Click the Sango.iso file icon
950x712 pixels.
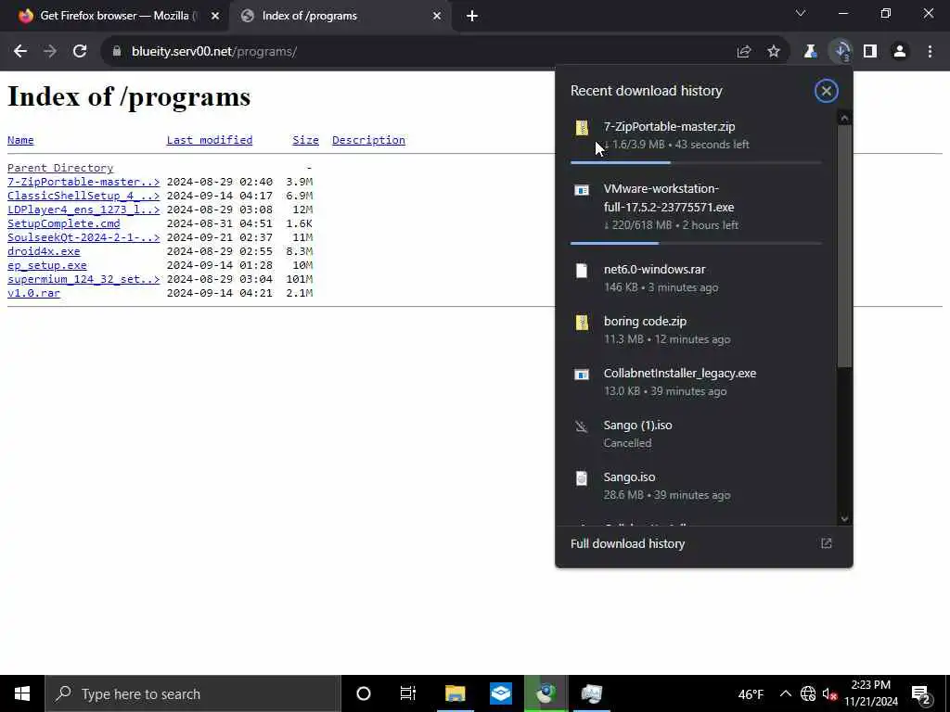[x=582, y=478]
